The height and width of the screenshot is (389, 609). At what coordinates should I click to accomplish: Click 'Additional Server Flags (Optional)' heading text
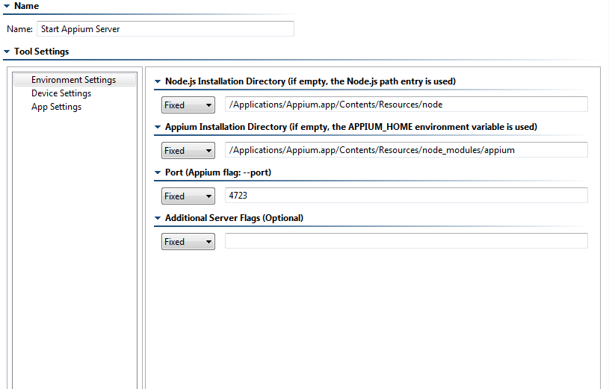pyautogui.click(x=234, y=218)
